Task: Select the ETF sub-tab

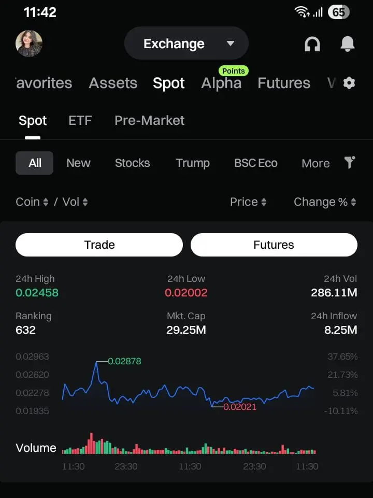Action: (80, 121)
